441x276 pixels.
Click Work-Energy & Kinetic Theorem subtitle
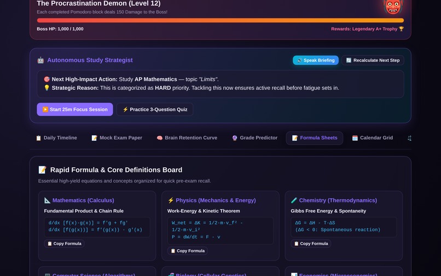204,211
